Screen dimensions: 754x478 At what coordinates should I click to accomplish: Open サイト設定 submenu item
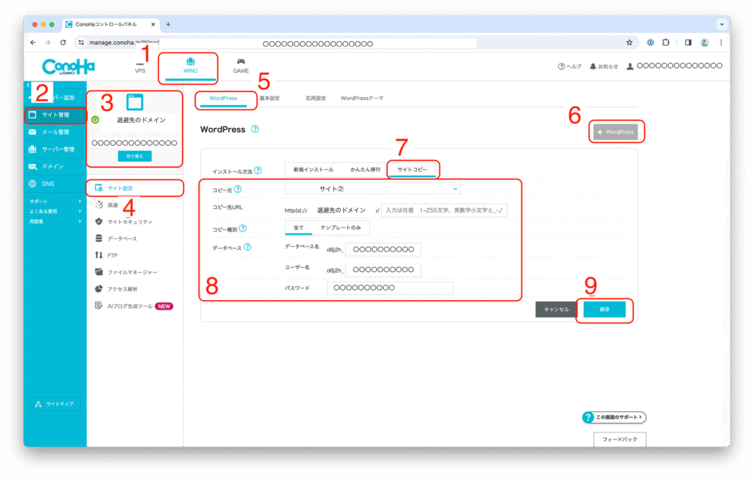(135, 188)
